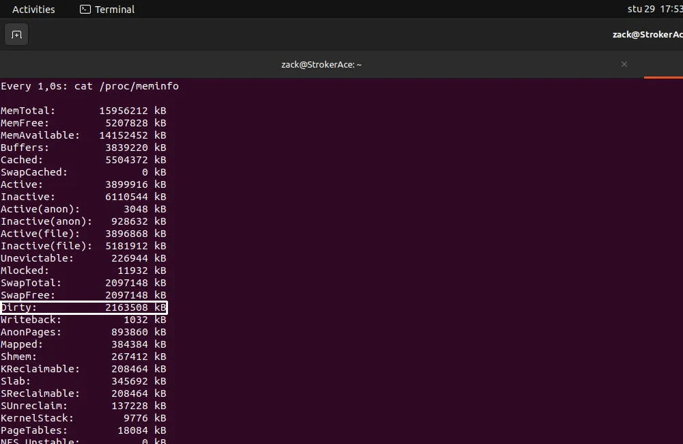Click the highlighted Dirty memory line
Viewport: 683px width, 444px height.
pos(82,307)
